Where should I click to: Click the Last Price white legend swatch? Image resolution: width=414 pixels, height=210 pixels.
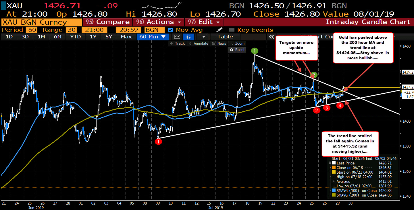coord(334,163)
